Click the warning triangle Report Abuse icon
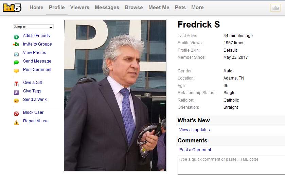 [16, 122]
